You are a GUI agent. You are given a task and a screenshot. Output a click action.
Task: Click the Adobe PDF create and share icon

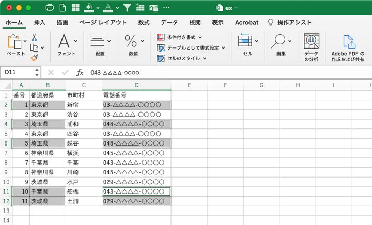click(348, 47)
